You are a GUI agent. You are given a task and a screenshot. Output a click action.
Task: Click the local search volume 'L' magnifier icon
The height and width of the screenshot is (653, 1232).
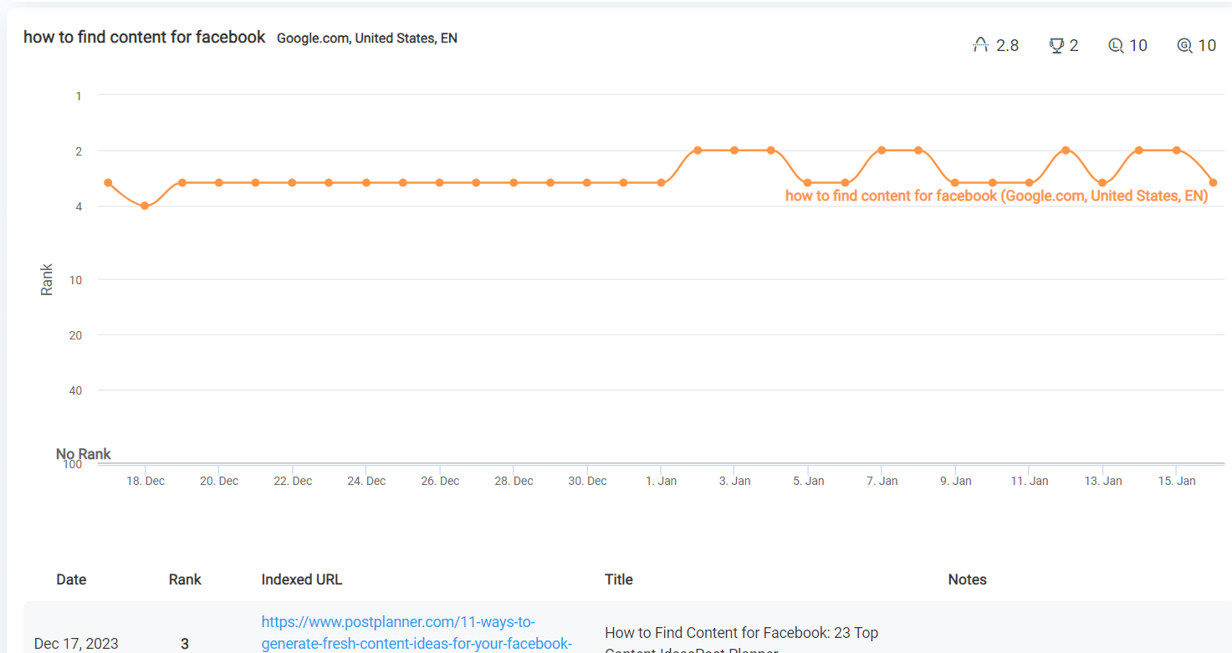(1116, 45)
